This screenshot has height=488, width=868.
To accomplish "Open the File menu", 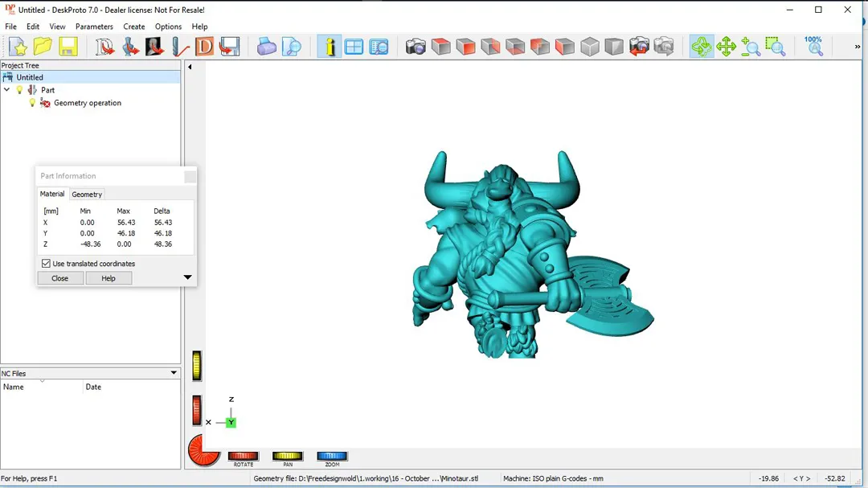I will [10, 26].
